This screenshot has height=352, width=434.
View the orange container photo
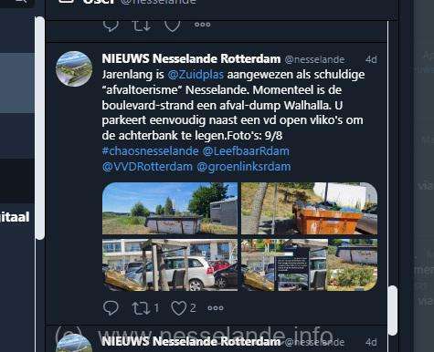pos(309,209)
